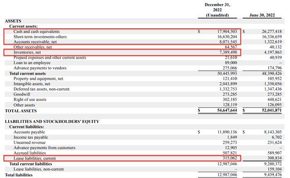The image size is (290, 178).
Task: Select the value 1,332,753
Action: [228, 89]
